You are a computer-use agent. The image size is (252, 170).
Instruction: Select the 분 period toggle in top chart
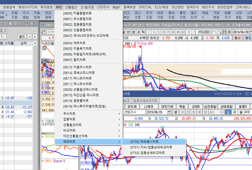[133, 32]
